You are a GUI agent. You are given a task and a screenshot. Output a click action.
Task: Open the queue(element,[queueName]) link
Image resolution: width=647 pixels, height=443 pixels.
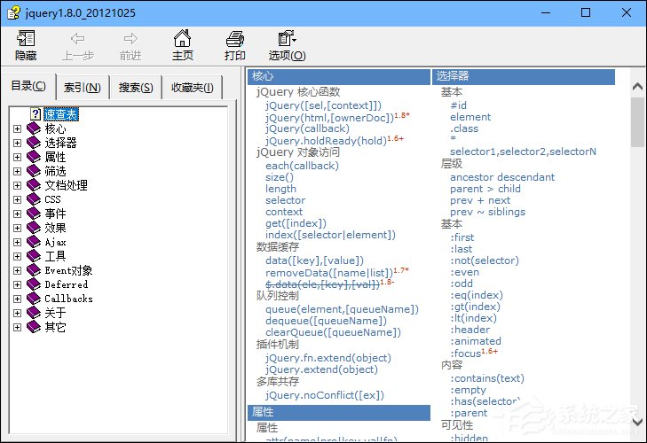(x=342, y=309)
